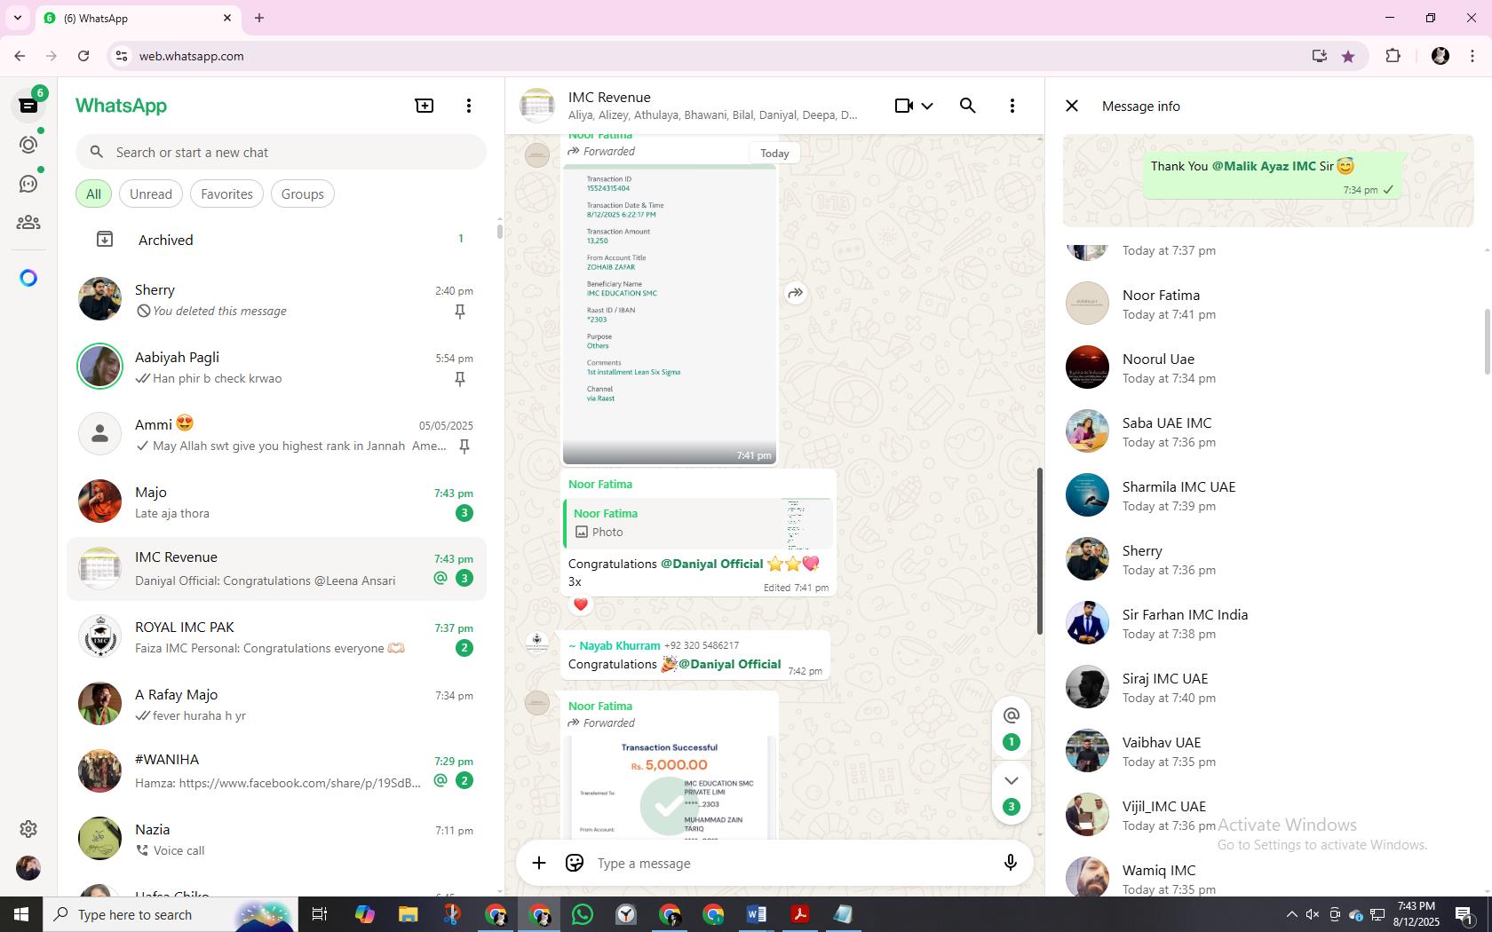
Task: Forward the transaction receipt image
Action: 796,294
